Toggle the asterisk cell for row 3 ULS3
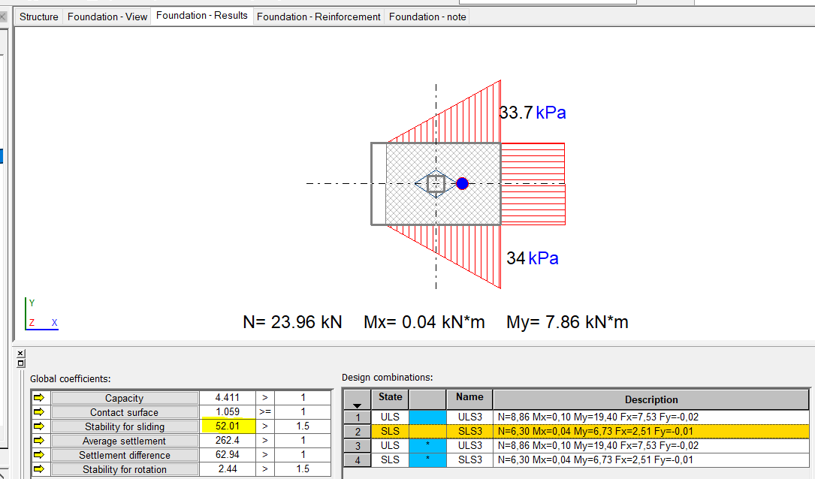815x479 pixels. (x=427, y=444)
